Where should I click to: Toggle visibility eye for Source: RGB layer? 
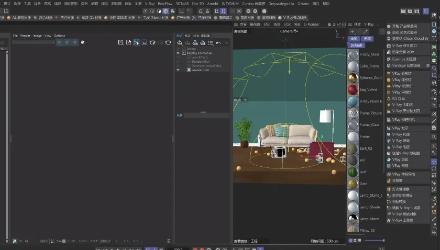(178, 70)
